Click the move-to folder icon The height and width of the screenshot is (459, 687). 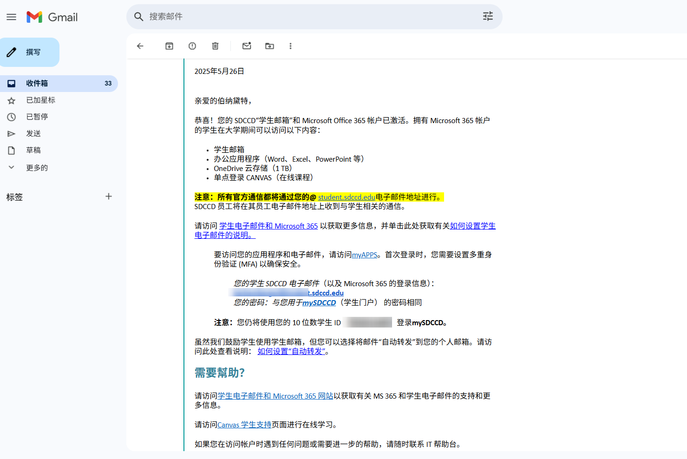click(269, 46)
